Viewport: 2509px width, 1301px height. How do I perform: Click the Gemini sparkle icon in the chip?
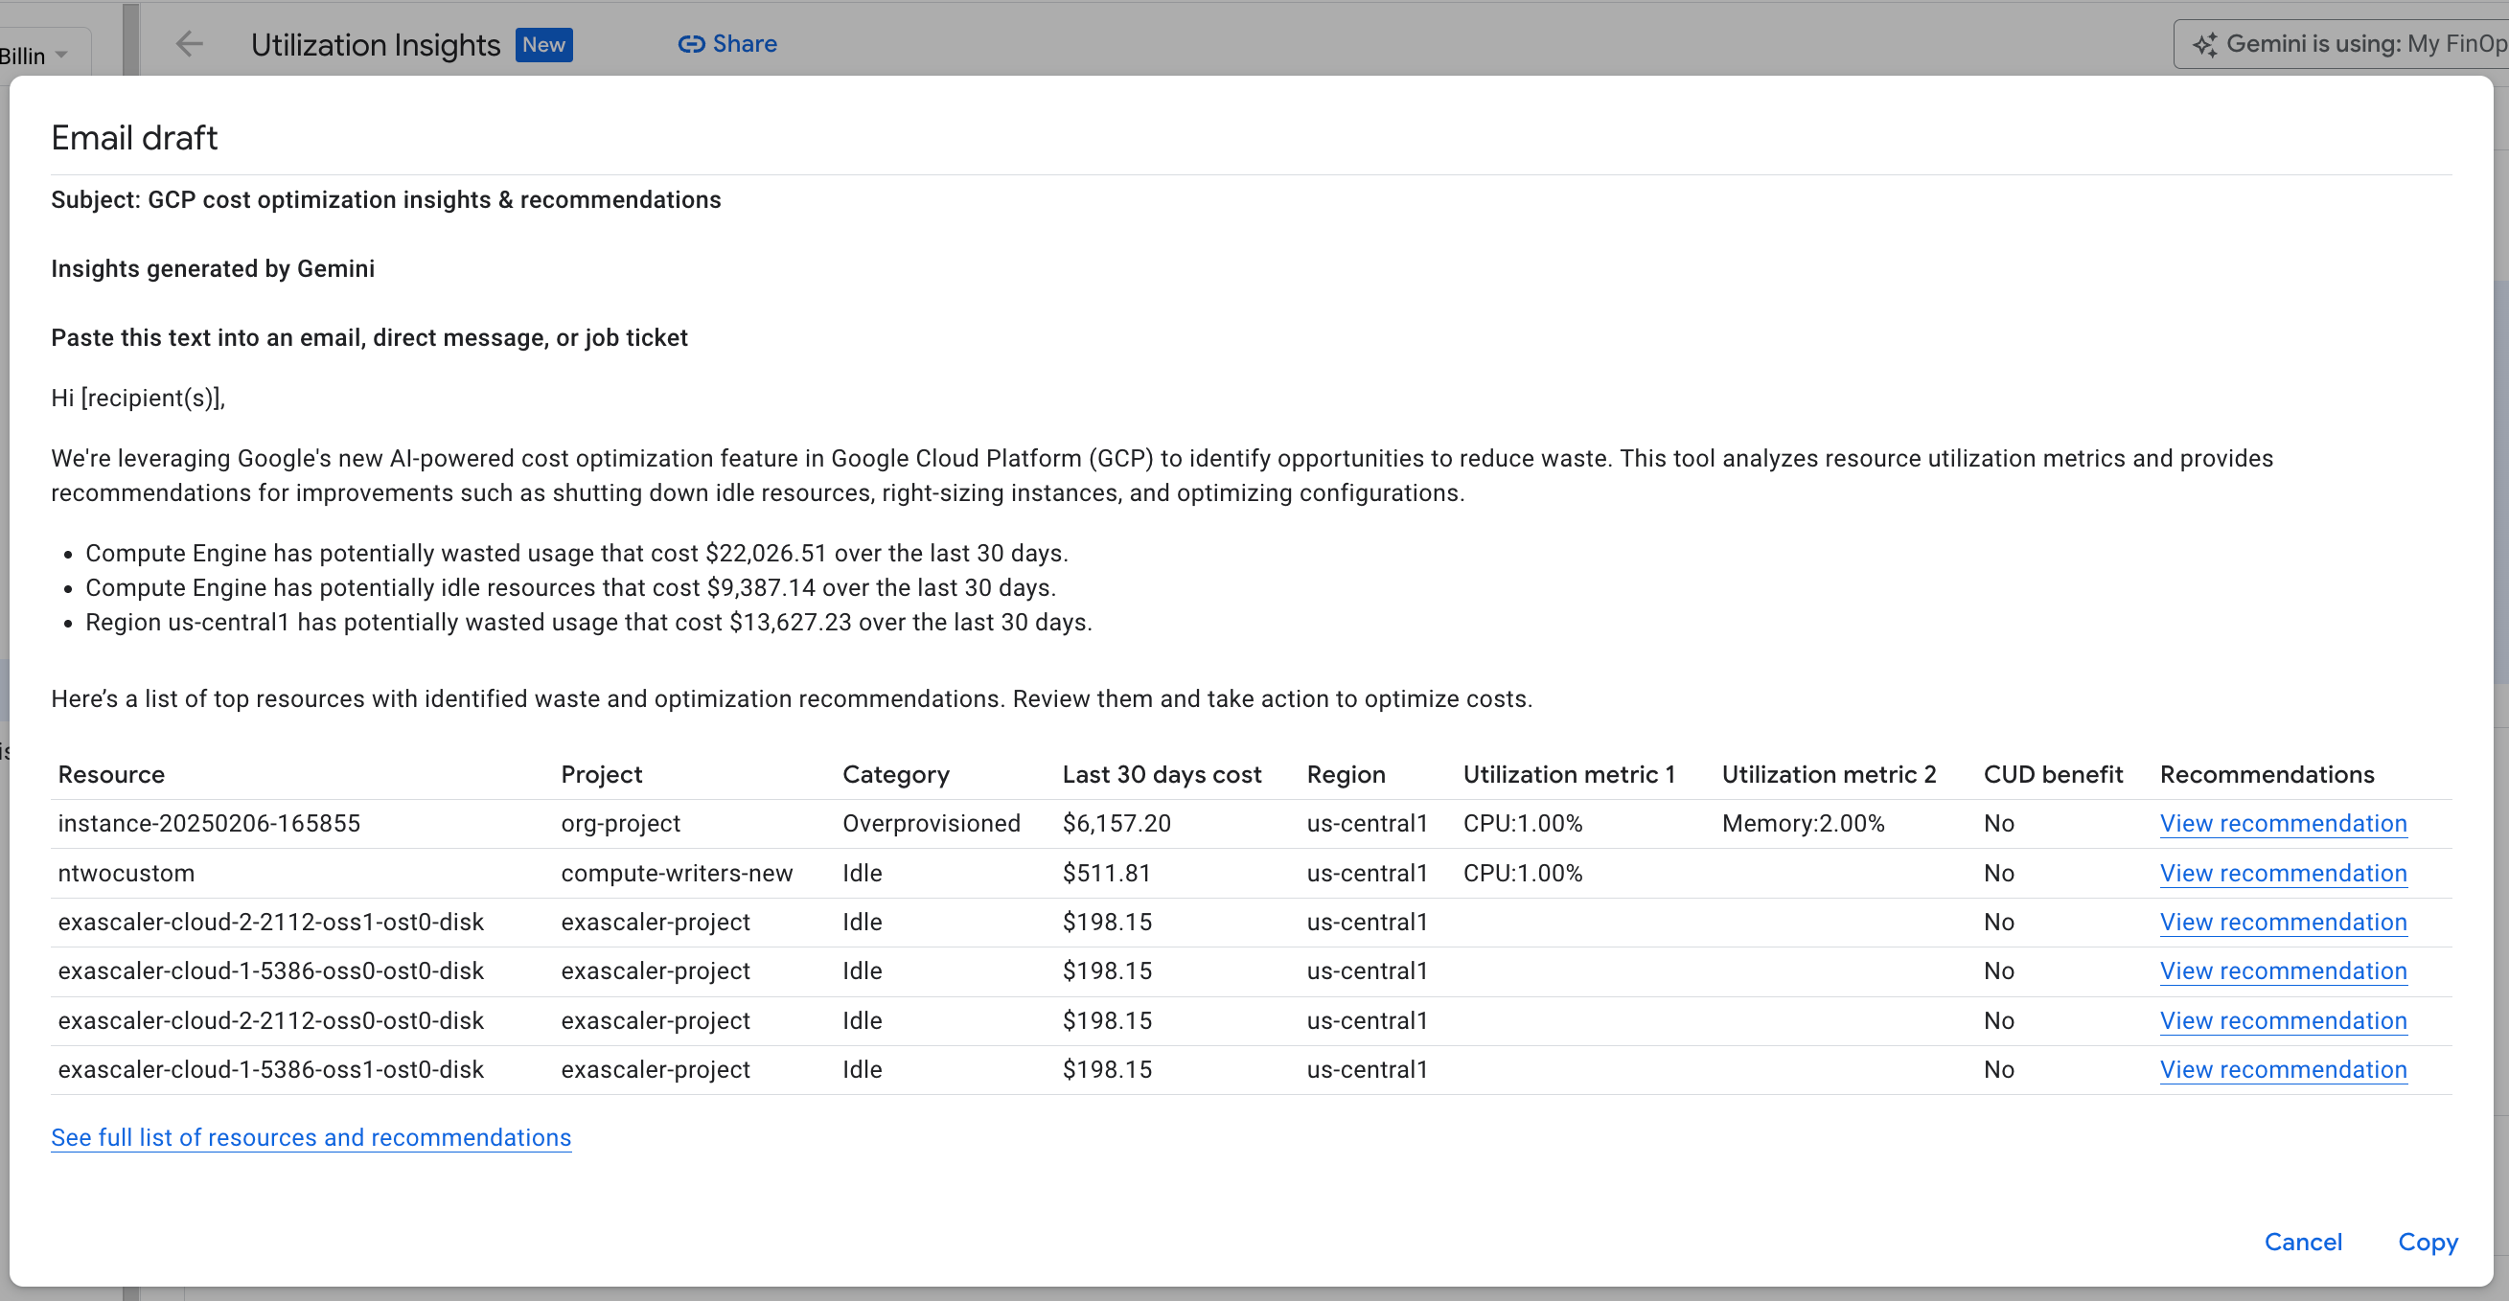[2206, 44]
